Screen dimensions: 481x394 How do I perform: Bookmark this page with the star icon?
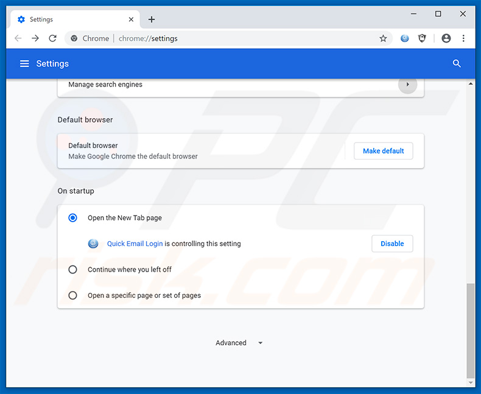click(383, 38)
